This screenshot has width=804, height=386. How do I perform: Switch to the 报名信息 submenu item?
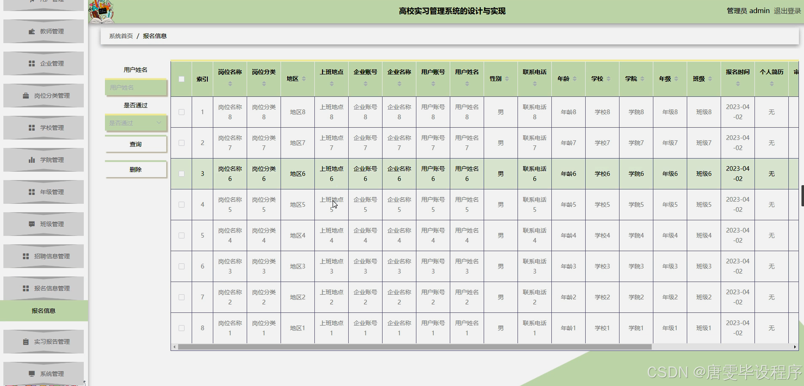pyautogui.click(x=44, y=310)
